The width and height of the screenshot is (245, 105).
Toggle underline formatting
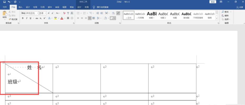click(30, 18)
